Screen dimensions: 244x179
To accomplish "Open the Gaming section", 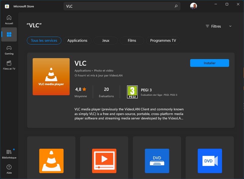I will [9, 50].
